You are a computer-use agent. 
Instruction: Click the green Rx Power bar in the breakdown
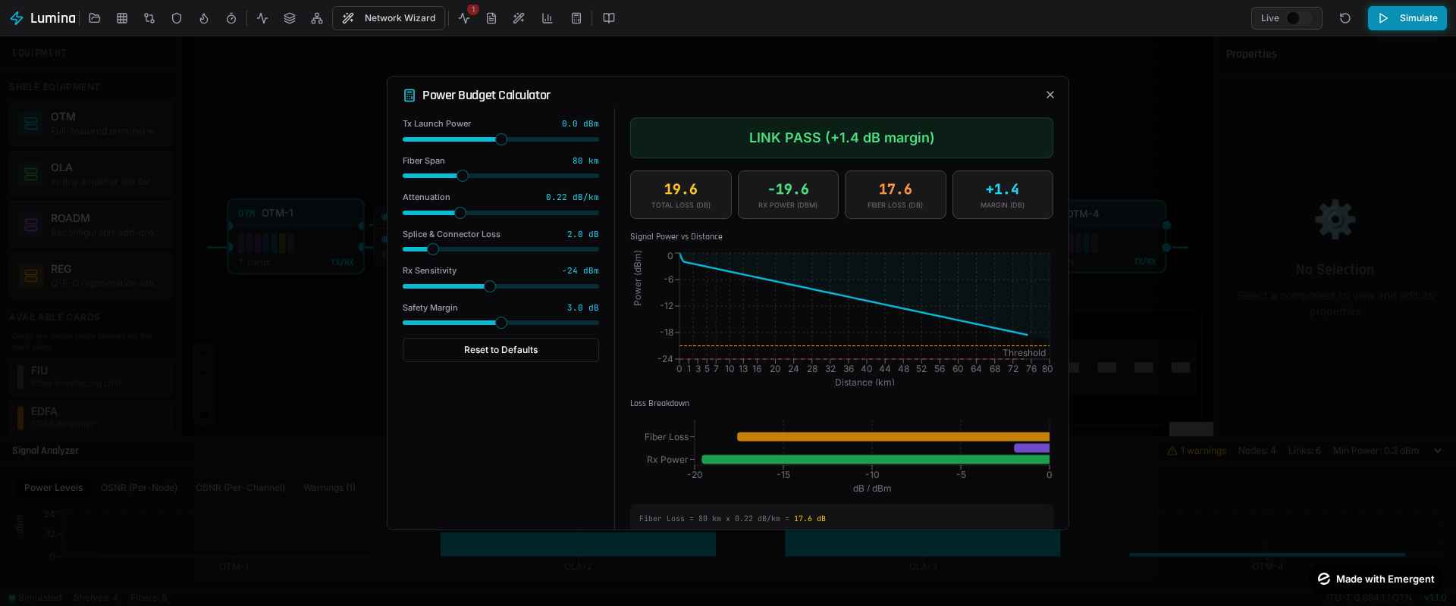[x=875, y=460]
